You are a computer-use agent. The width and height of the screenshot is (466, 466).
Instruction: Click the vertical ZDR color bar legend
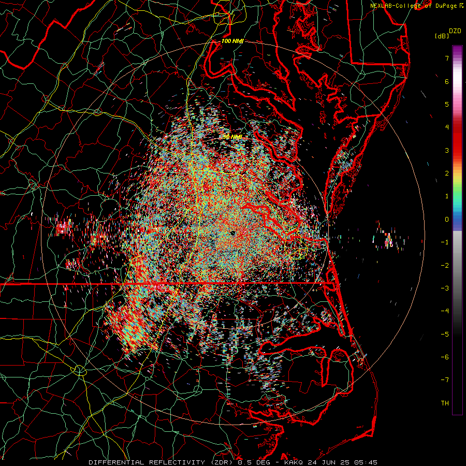pyautogui.click(x=457, y=230)
